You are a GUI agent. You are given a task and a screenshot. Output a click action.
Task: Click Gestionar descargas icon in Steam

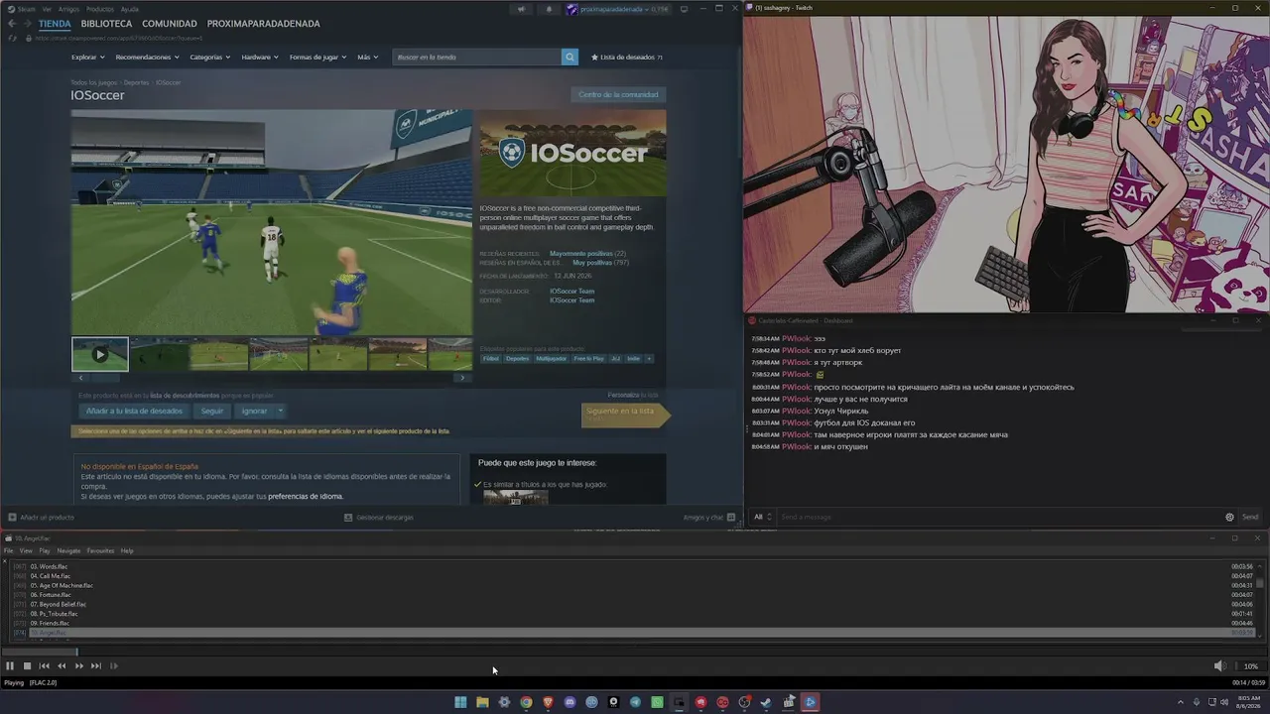click(348, 517)
